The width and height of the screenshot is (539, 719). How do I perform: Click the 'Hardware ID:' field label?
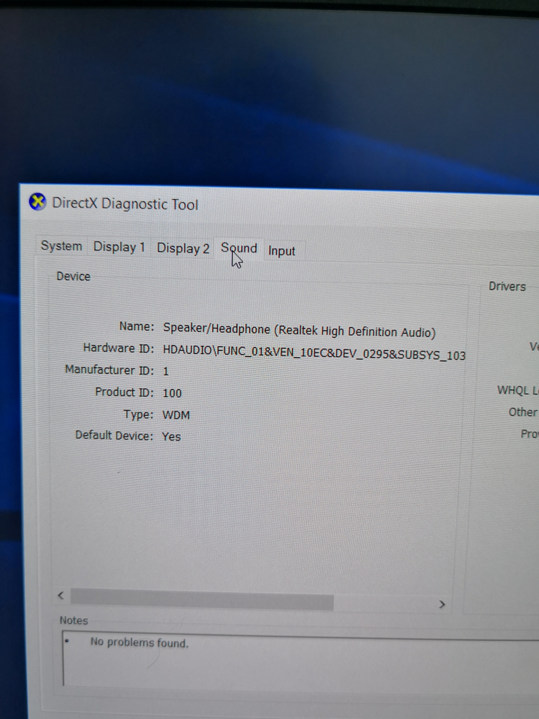coord(119,348)
